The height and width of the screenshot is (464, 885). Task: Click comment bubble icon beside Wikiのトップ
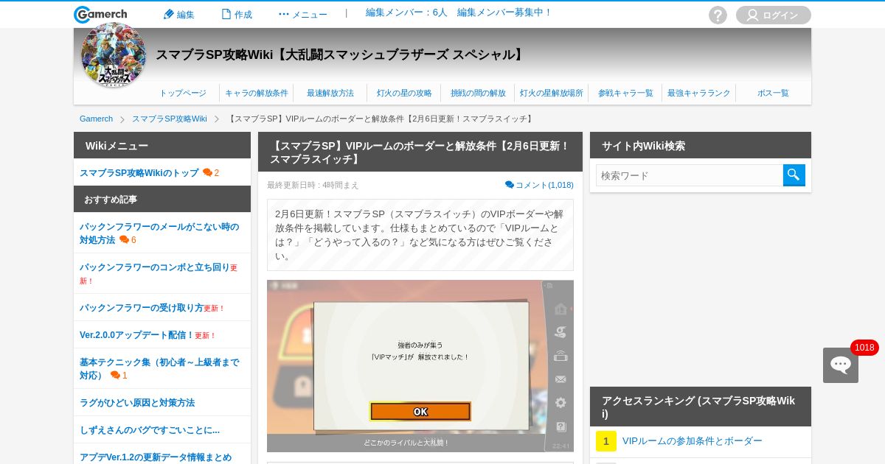pos(208,172)
